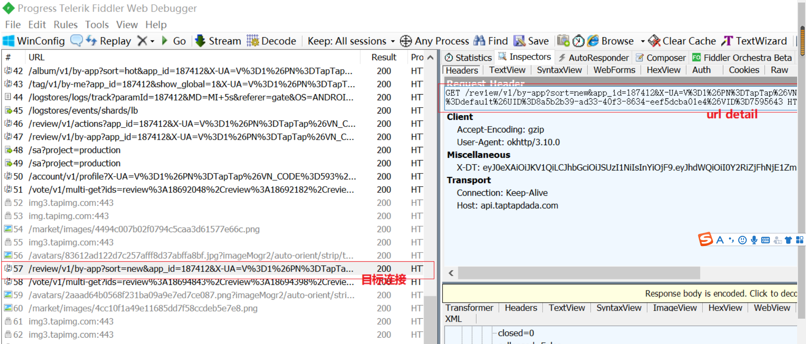This screenshot has width=806, height=344.
Task: Click the Sogou toolbox grid icon
Action: [800, 240]
